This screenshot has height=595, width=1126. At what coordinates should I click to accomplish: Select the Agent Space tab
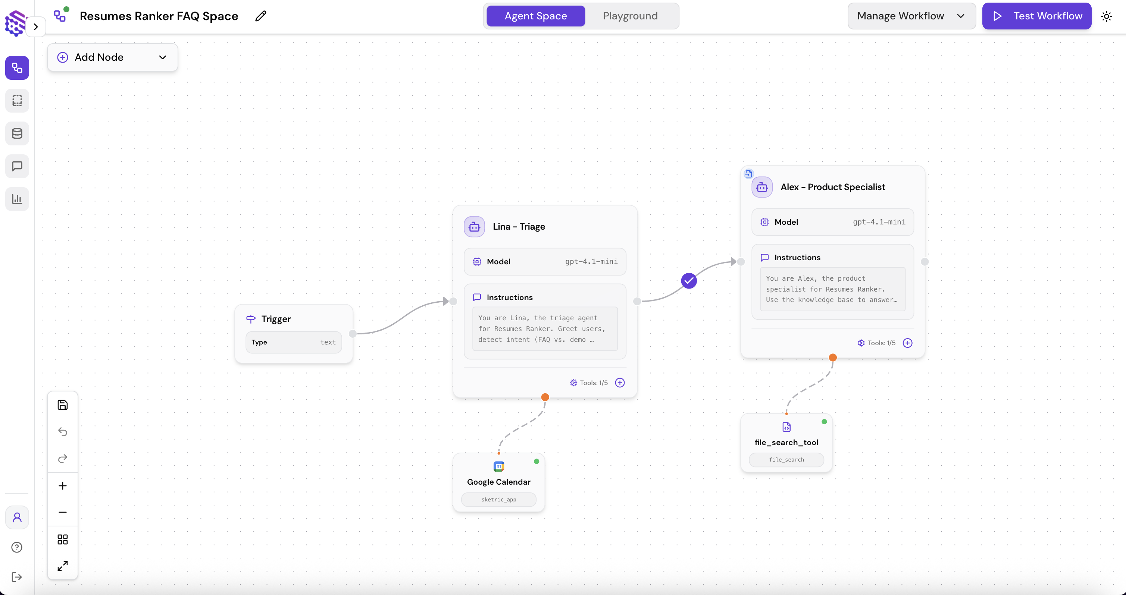(535, 16)
